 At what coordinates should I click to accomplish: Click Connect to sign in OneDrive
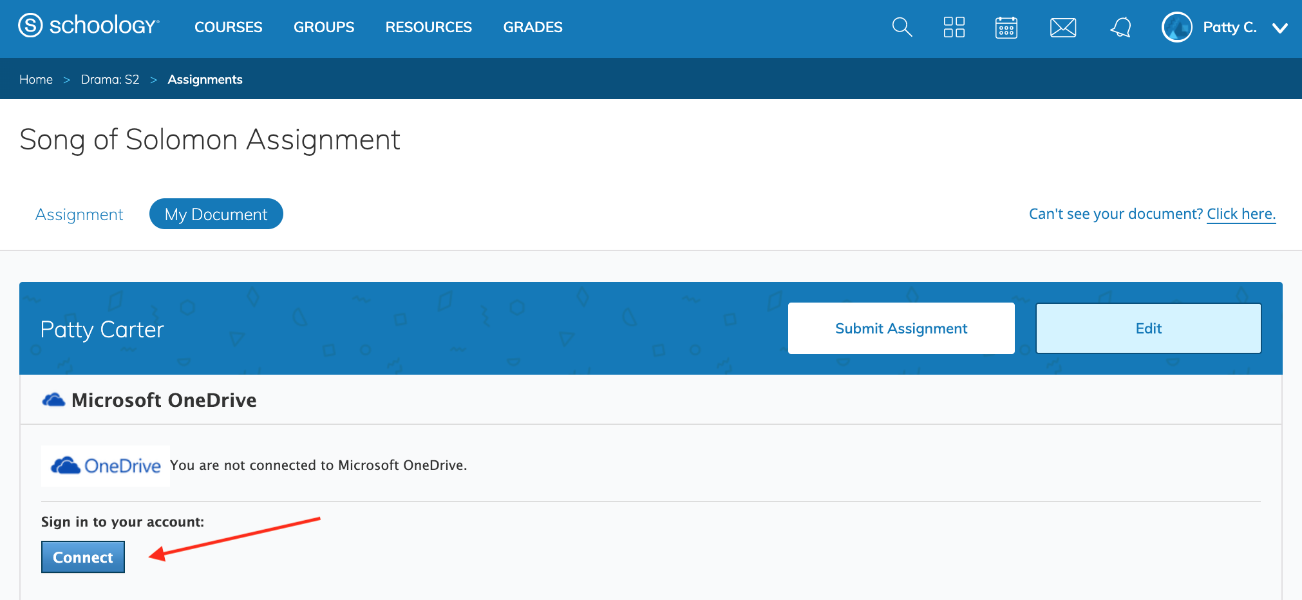[83, 557]
